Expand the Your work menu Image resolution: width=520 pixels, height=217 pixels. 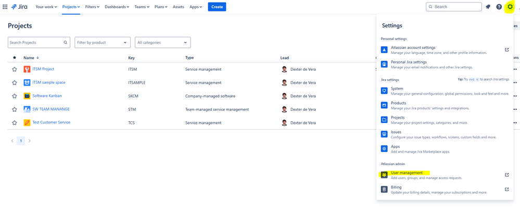click(46, 7)
